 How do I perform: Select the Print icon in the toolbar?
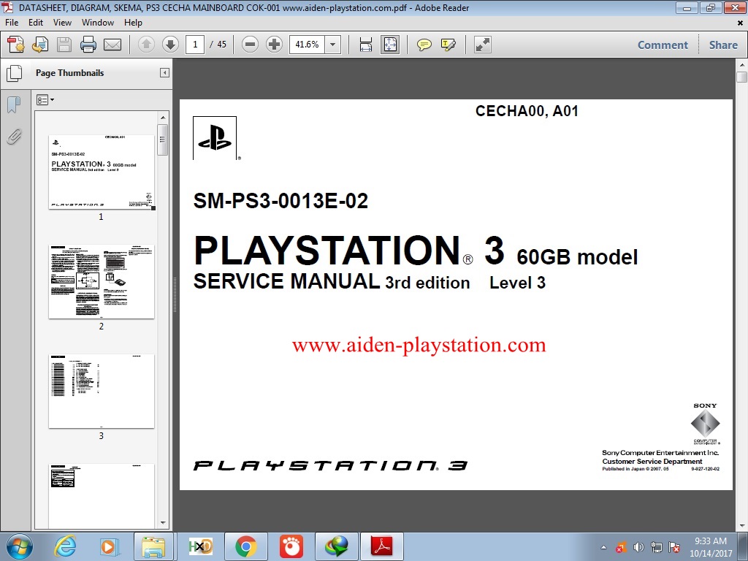pyautogui.click(x=88, y=45)
